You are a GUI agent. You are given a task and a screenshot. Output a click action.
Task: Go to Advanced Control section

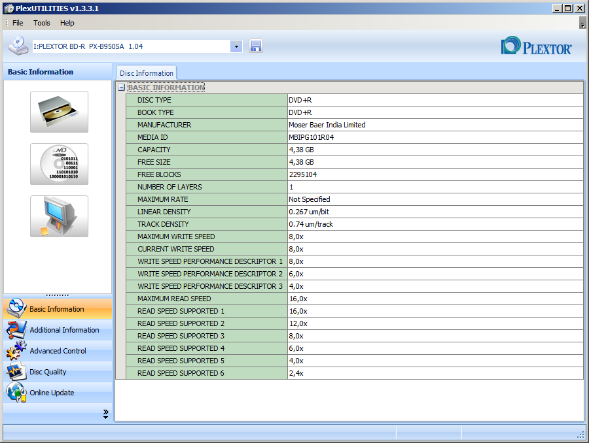point(58,351)
